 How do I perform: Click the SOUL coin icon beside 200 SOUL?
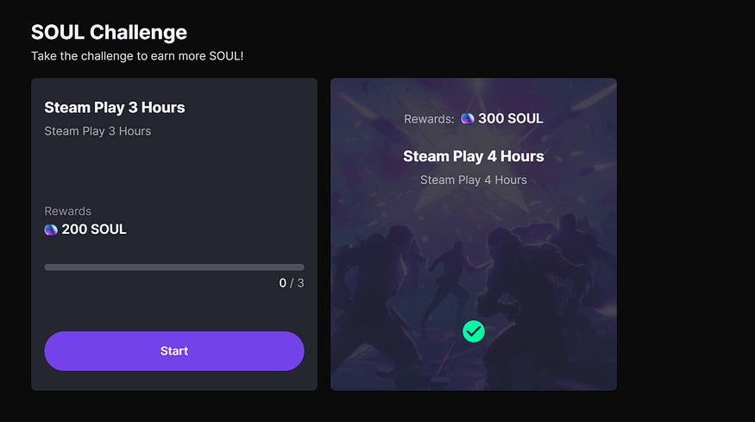tap(51, 230)
